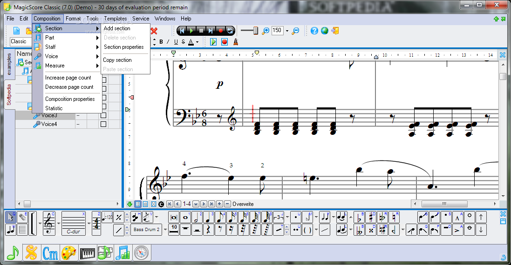This screenshot has width=511, height=265.
Task: Apply the flat accidental
Action: [359, 217]
